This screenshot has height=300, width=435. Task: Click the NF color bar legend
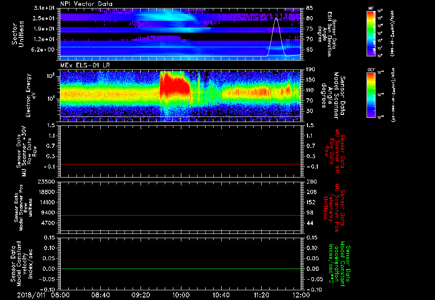point(371,33)
